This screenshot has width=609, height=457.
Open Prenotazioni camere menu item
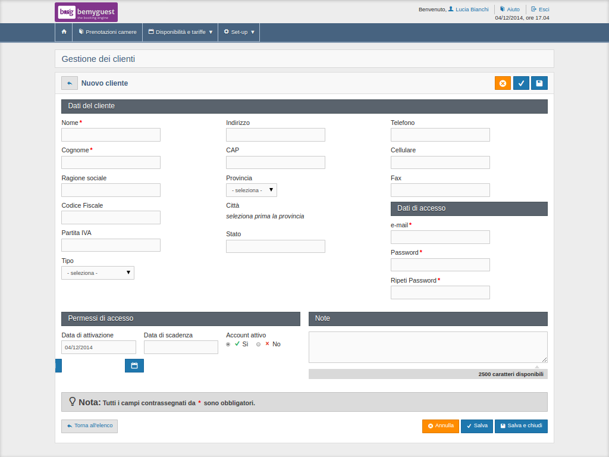click(108, 32)
